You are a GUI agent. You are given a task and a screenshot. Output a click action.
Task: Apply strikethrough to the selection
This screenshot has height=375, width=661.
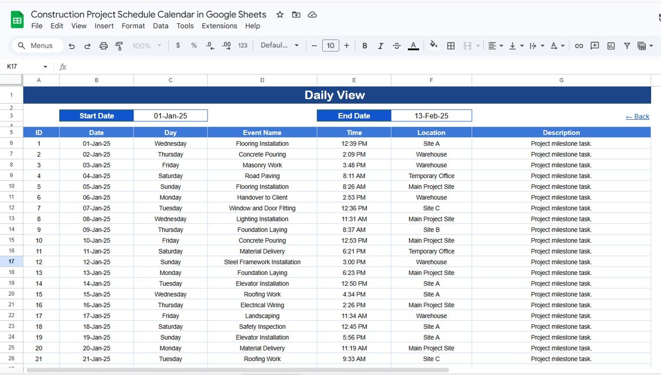(x=397, y=46)
